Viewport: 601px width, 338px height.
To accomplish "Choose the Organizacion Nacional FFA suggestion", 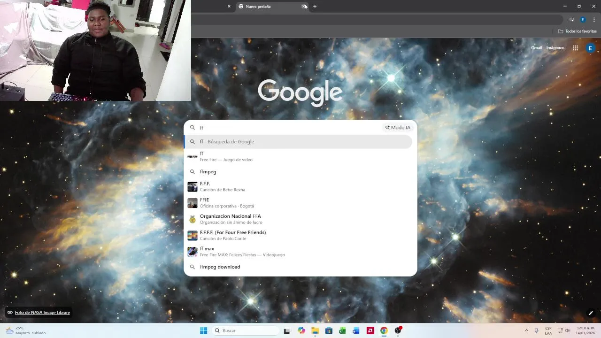I will (298, 219).
